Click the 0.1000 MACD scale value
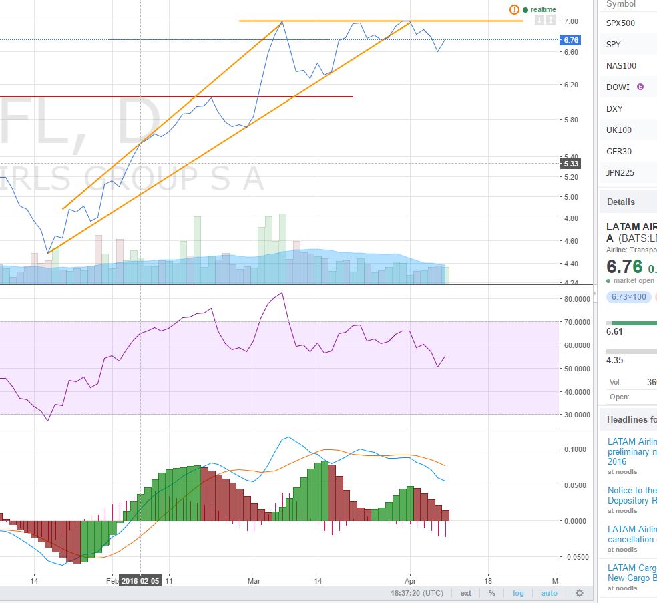The image size is (657, 603). coord(575,449)
